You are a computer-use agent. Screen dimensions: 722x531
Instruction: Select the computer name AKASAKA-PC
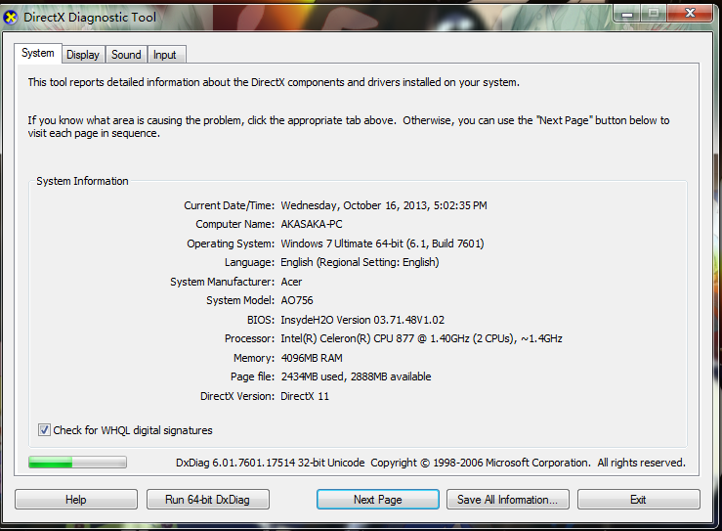point(312,225)
